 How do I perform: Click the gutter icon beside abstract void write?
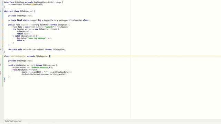point(1,49)
